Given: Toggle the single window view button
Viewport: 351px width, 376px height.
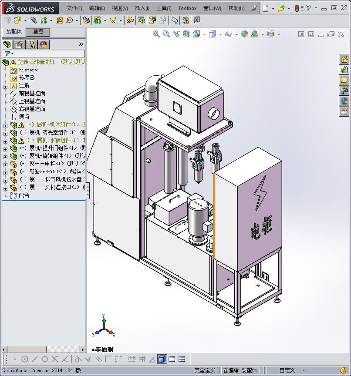Looking at the screenshot, I should coord(172,359).
